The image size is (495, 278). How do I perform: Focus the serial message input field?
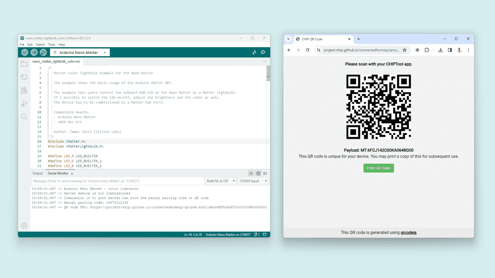click(117, 181)
